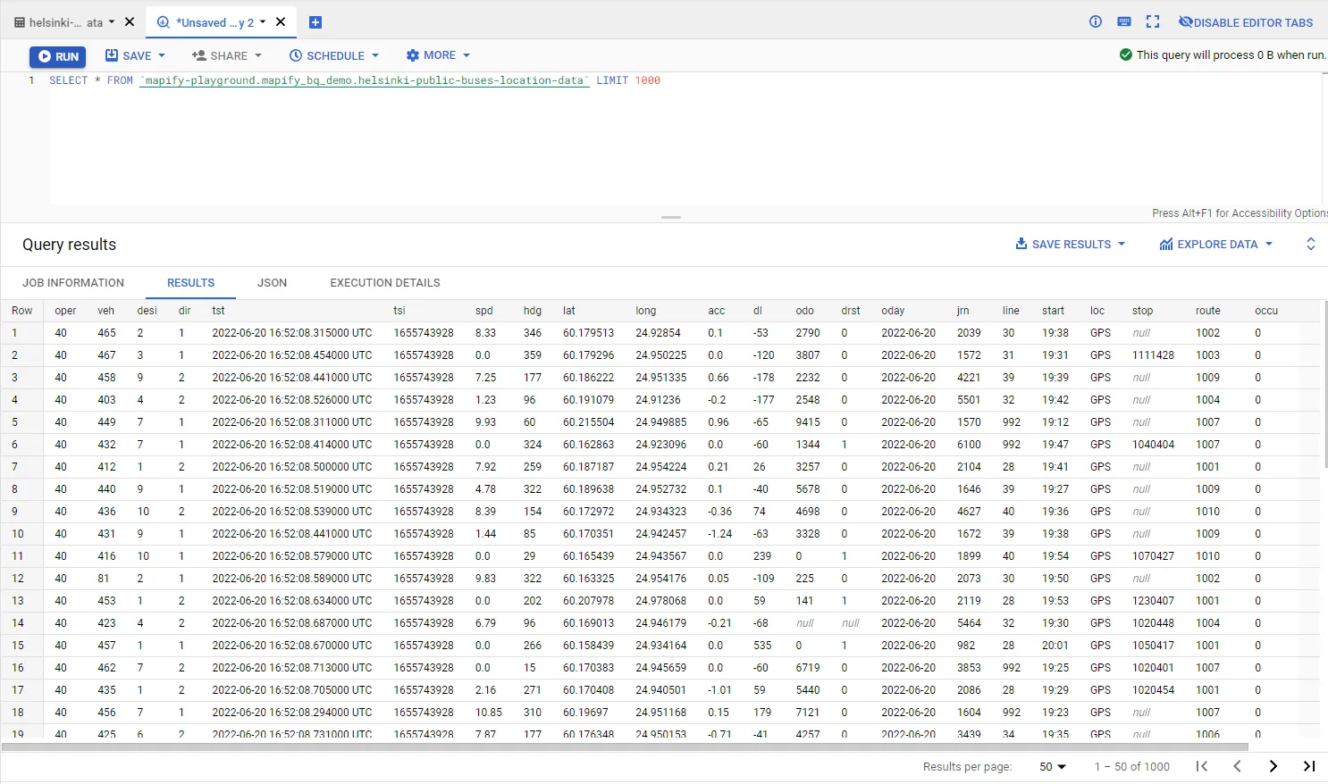The width and height of the screenshot is (1328, 784).
Task: Click the SCHEDULE clock icon
Action: click(x=296, y=55)
